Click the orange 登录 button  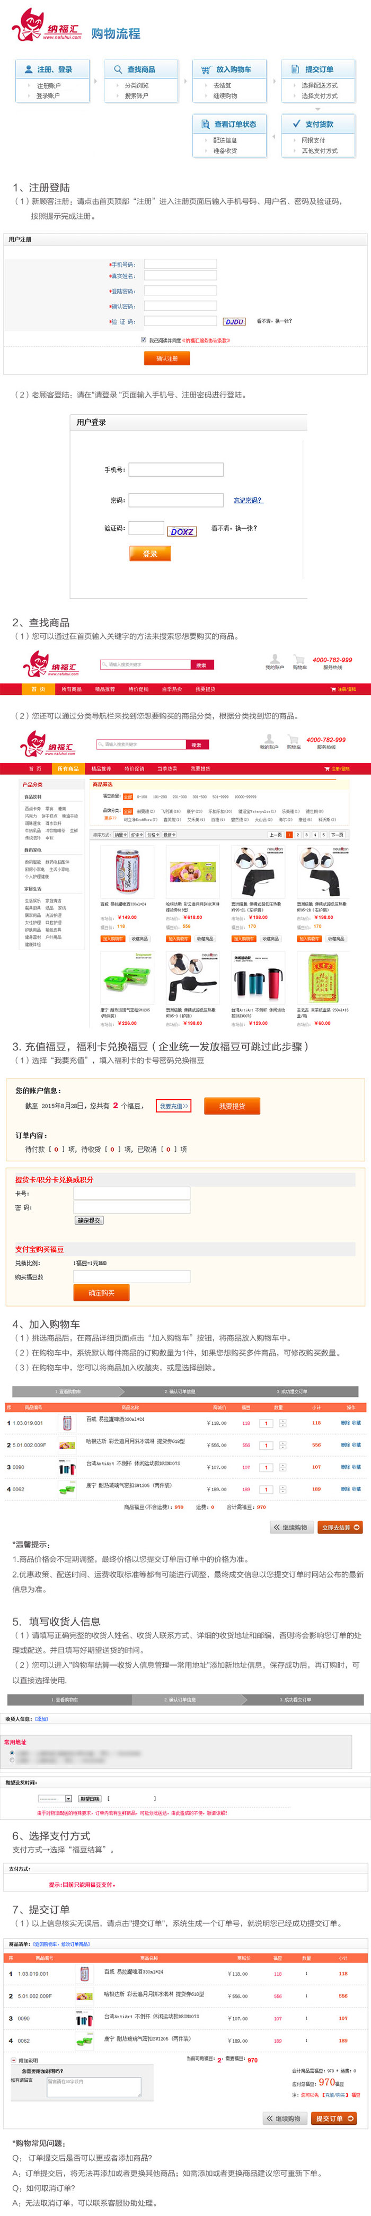[x=150, y=553]
